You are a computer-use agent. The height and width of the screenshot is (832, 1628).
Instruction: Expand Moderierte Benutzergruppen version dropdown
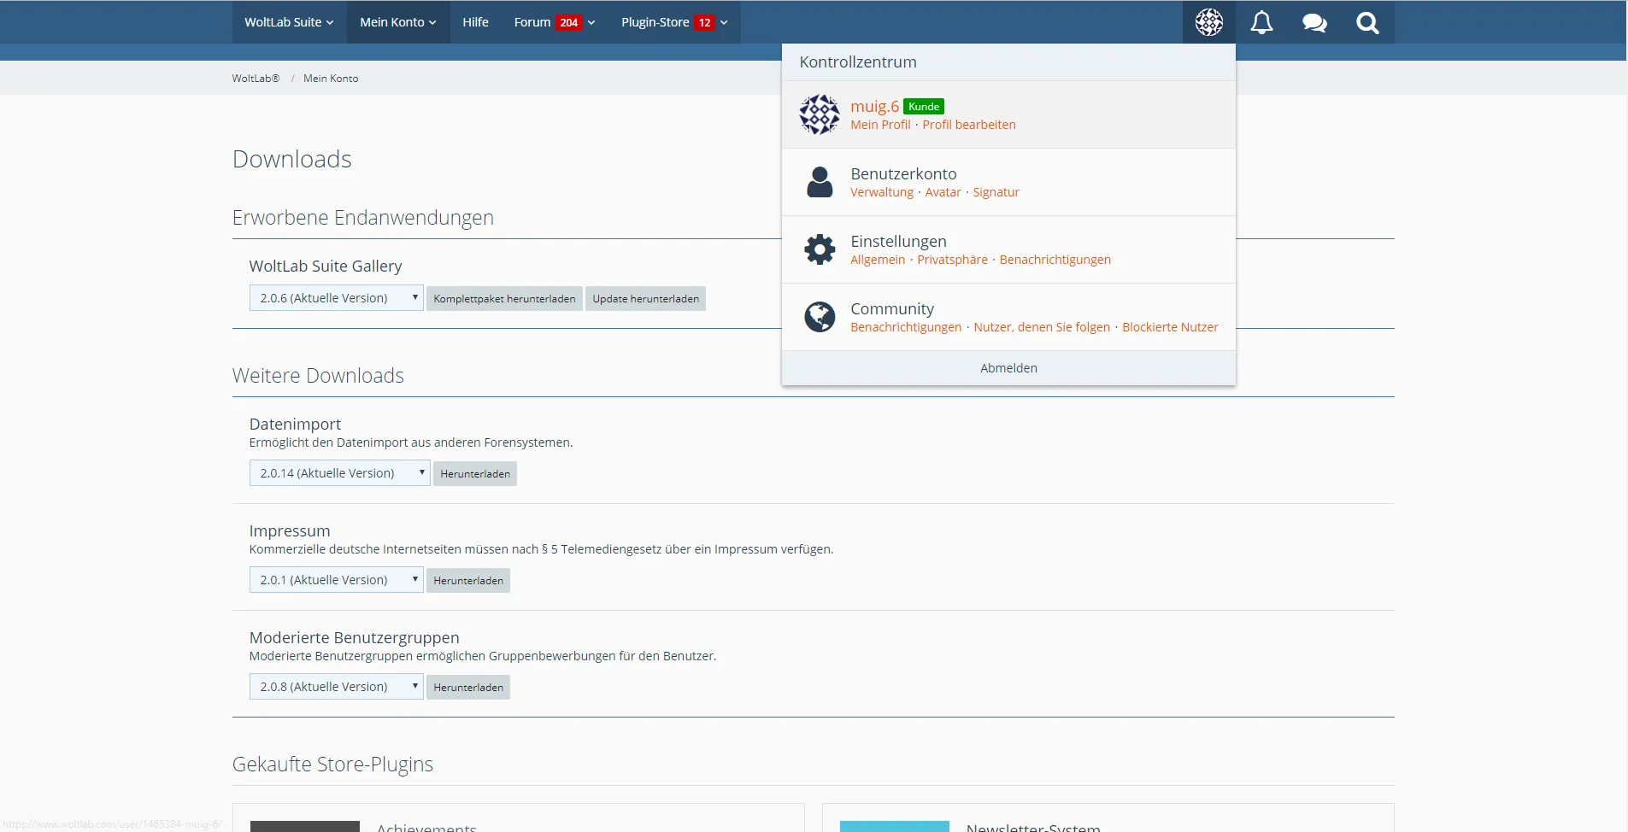coord(336,687)
